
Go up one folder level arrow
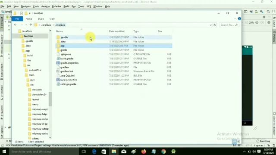31,25
